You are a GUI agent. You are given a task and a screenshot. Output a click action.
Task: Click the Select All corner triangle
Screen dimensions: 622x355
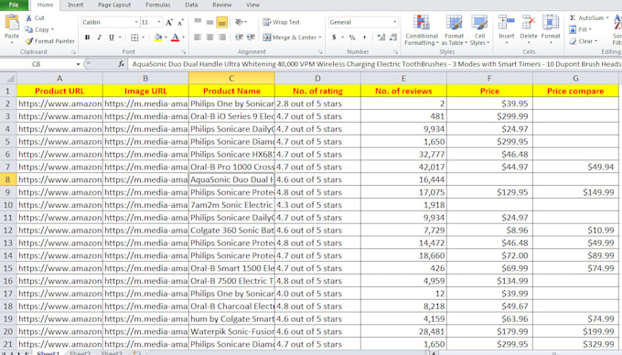pos(9,78)
